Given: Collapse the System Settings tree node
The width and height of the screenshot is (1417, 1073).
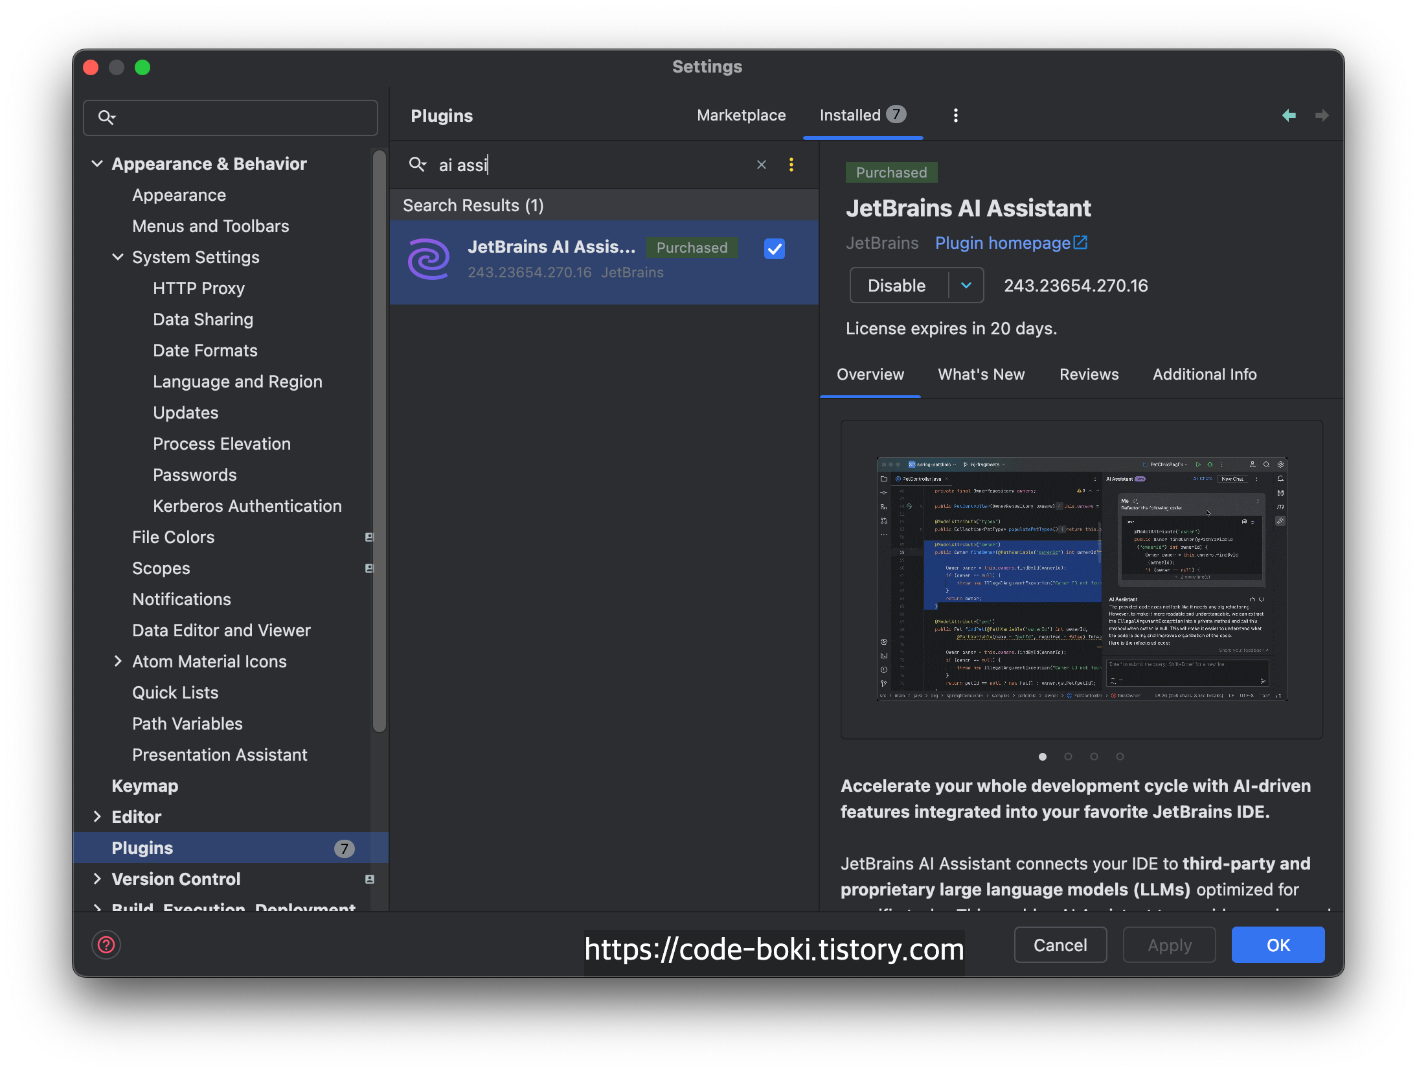Looking at the screenshot, I should [x=118, y=257].
